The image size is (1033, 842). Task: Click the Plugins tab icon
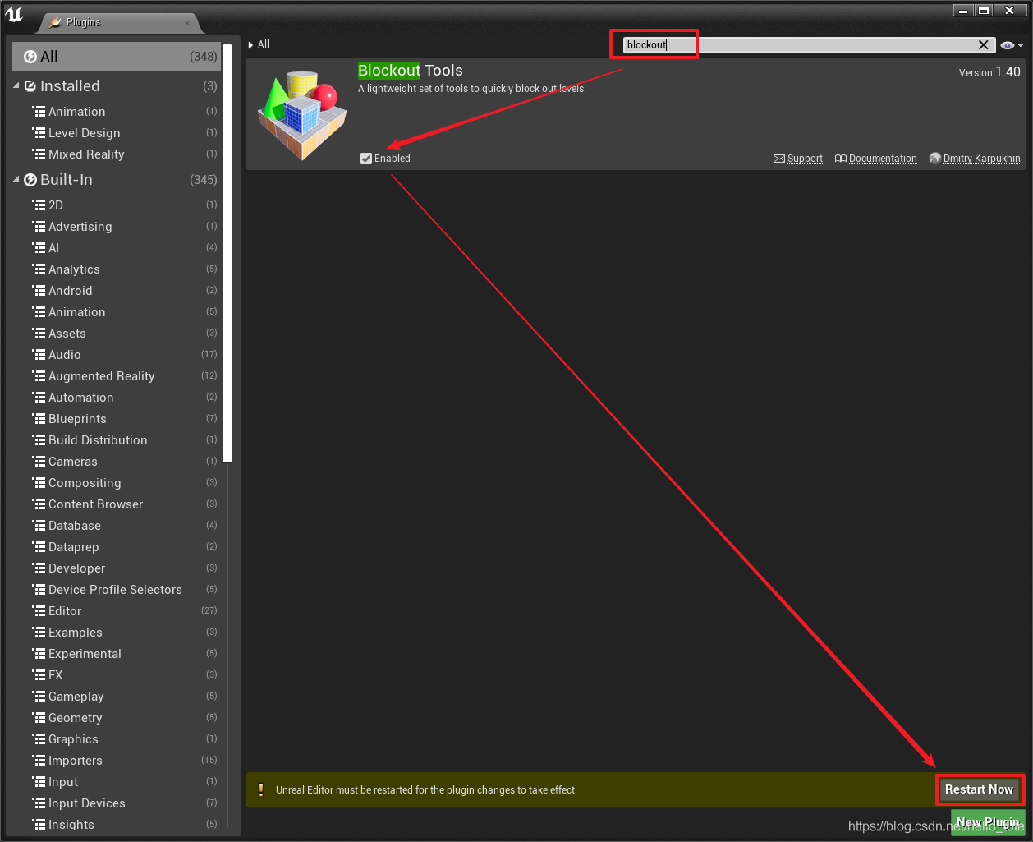(x=55, y=22)
